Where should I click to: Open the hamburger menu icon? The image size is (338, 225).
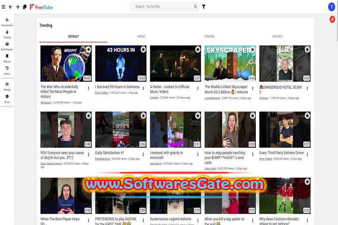click(3, 7)
